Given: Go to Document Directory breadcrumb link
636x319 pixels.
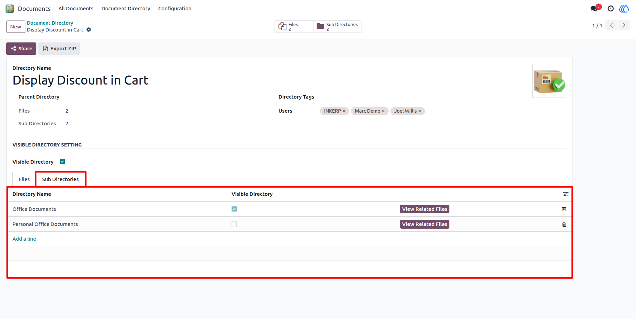Looking at the screenshot, I should coord(50,23).
